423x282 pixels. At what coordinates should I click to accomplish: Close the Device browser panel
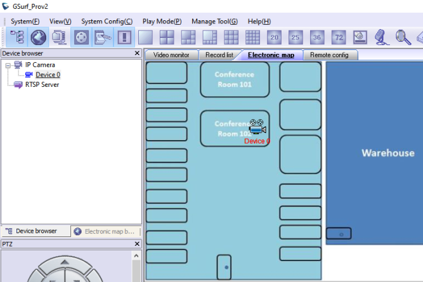coord(137,54)
